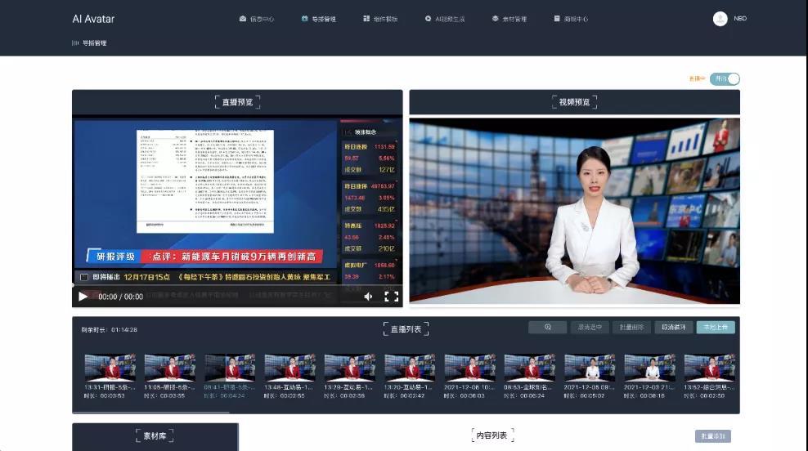The image size is (808, 451).
Task: Toggle the live broadcast switch off
Action: pyautogui.click(x=725, y=78)
